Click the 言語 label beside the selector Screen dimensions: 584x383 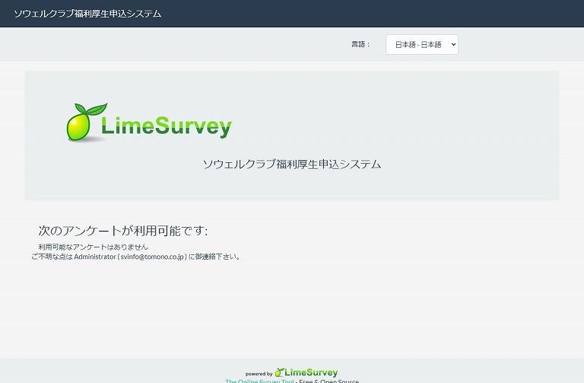click(x=360, y=45)
